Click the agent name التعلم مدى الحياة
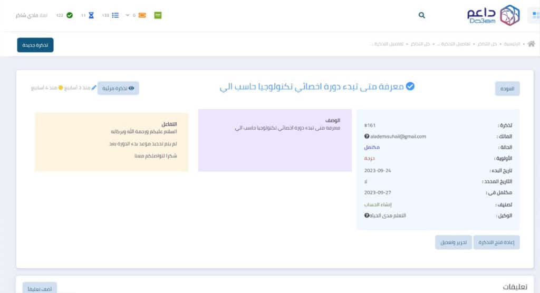Viewport: 540px width, 293px height. 388,216
